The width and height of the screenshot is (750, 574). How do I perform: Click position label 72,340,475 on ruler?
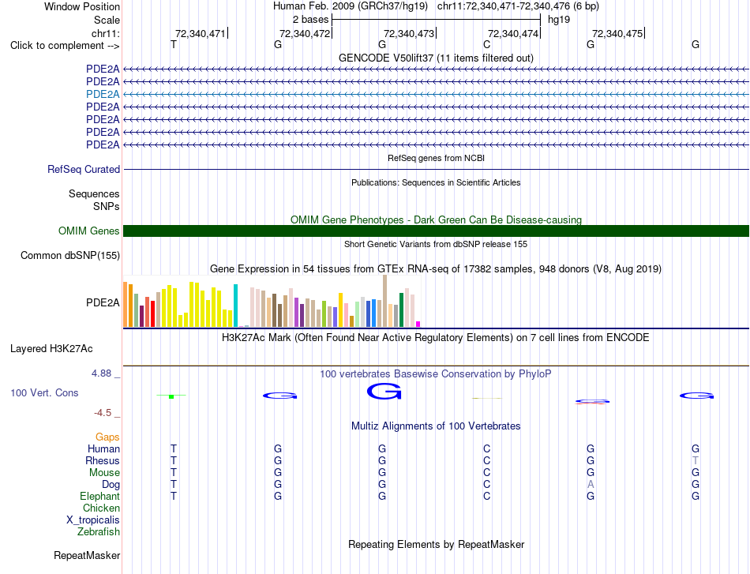click(617, 33)
